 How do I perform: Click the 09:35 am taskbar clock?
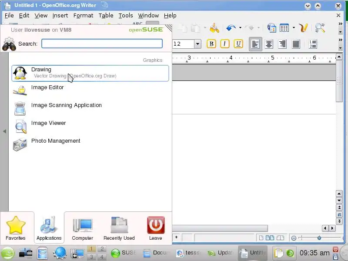[315, 253]
